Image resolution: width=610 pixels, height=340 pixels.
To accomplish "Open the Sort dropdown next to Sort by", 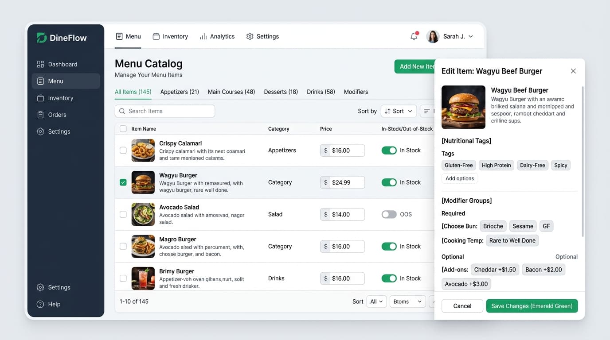I will [x=399, y=111].
